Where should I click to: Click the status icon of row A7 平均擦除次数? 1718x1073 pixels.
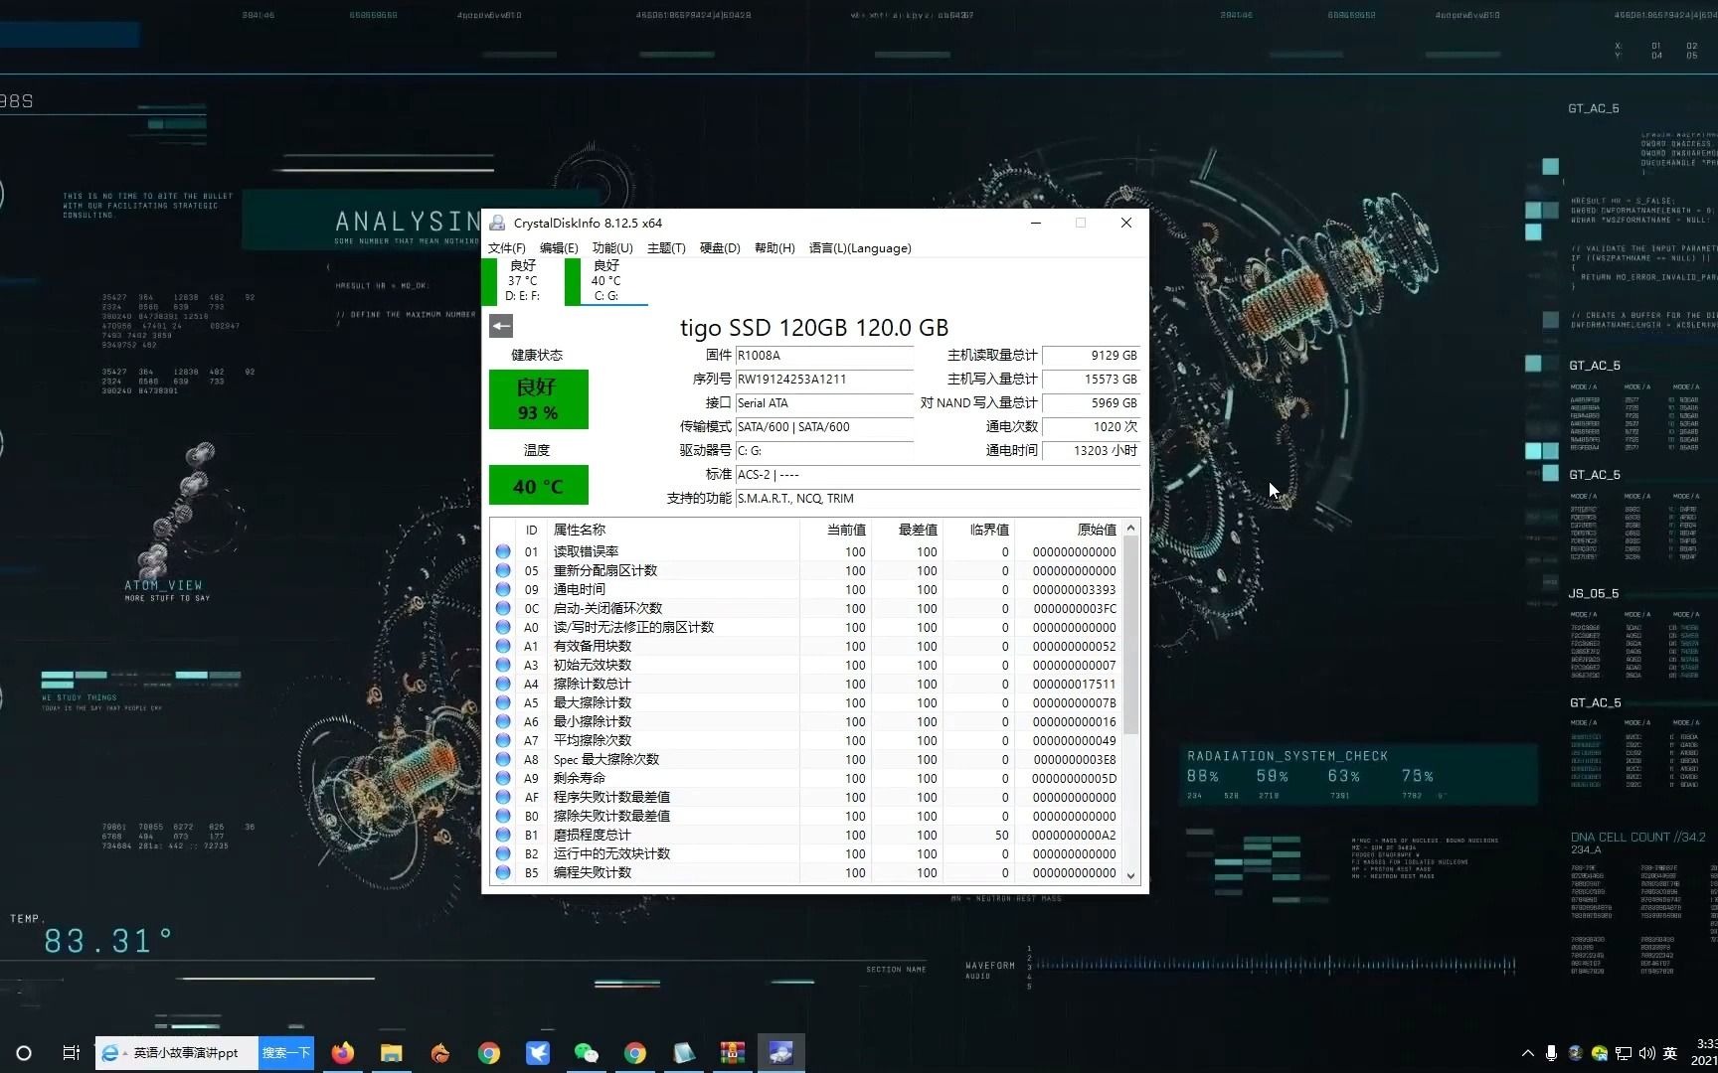[x=503, y=740]
